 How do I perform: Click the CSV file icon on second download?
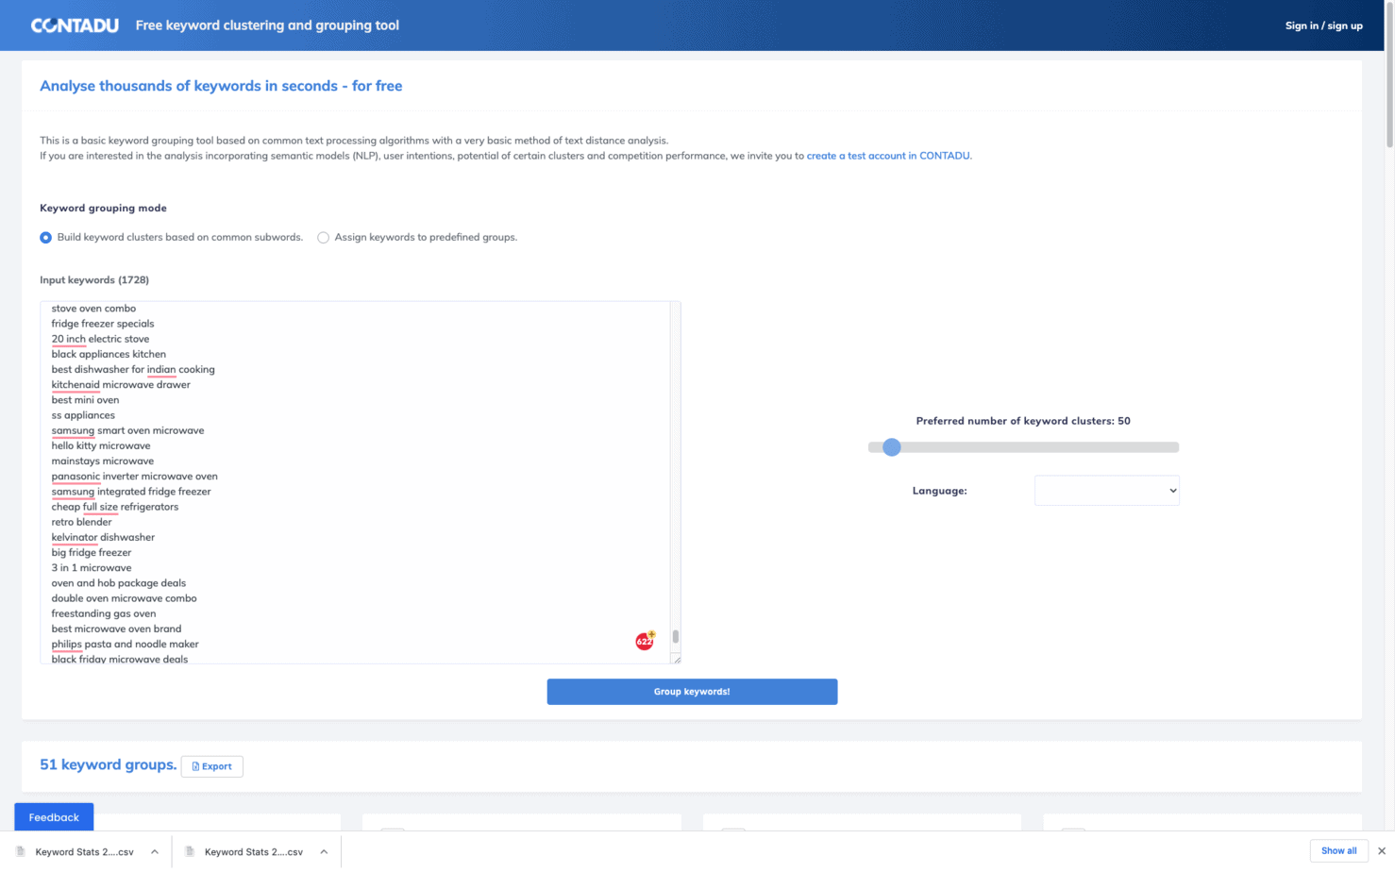pos(191,851)
